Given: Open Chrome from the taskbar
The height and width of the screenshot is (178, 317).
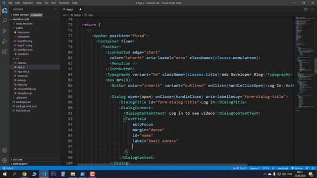Looking at the screenshot, I should tap(24, 174).
